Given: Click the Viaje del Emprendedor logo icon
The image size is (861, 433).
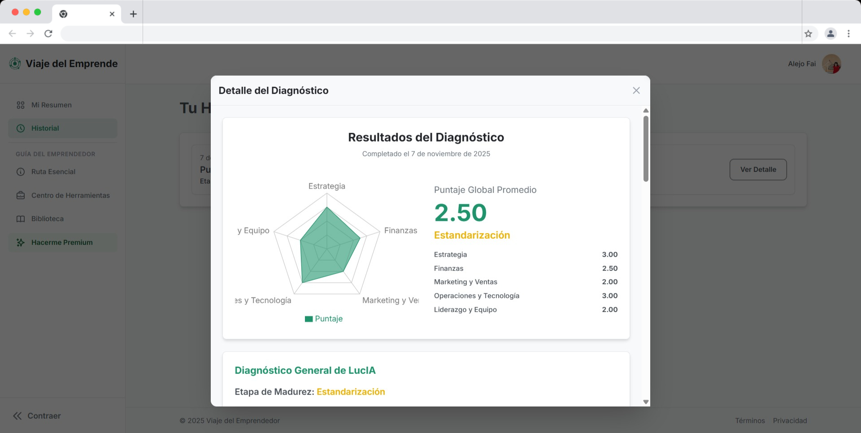Looking at the screenshot, I should point(15,64).
